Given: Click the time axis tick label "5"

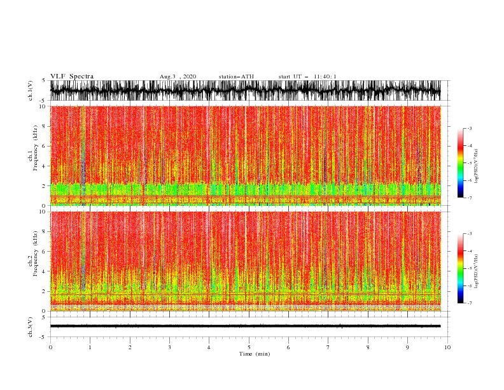Looking at the screenshot, I should pyautogui.click(x=249, y=347).
